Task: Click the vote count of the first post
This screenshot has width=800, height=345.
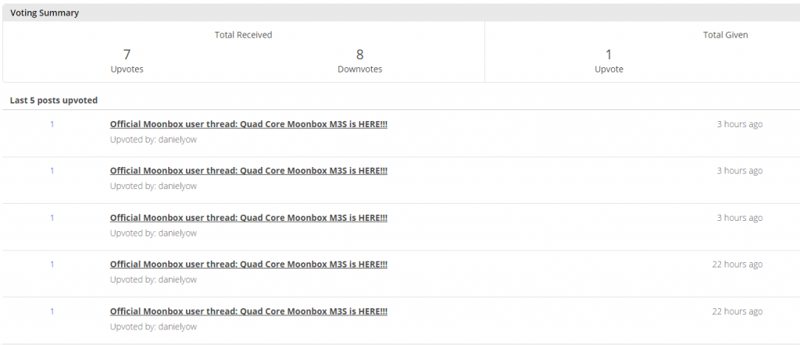Action: [x=52, y=124]
